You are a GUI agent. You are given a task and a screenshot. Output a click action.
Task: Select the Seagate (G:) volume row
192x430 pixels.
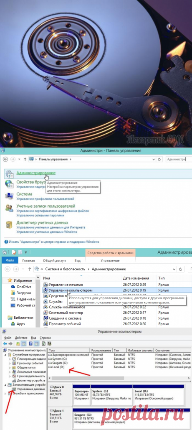(x=119, y=363)
